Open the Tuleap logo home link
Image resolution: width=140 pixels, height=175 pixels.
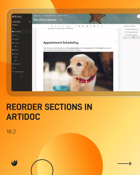click(x=17, y=16)
